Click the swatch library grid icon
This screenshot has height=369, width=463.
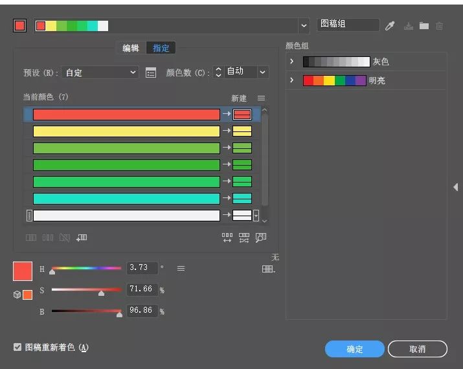coord(268,269)
